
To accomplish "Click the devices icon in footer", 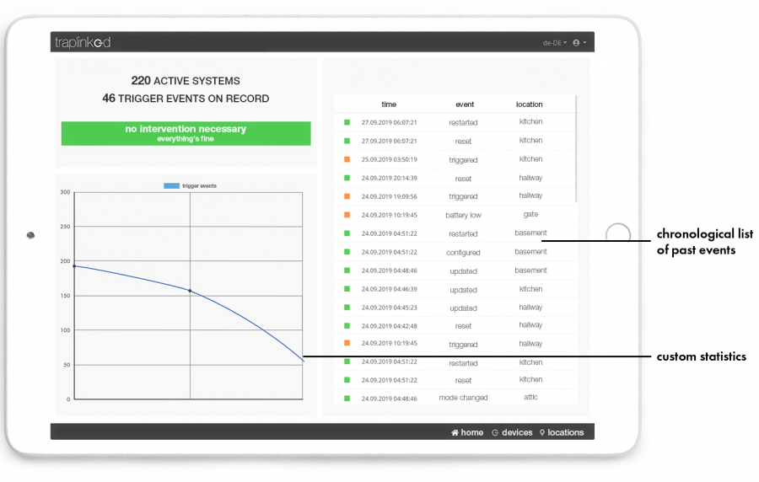I will point(495,432).
